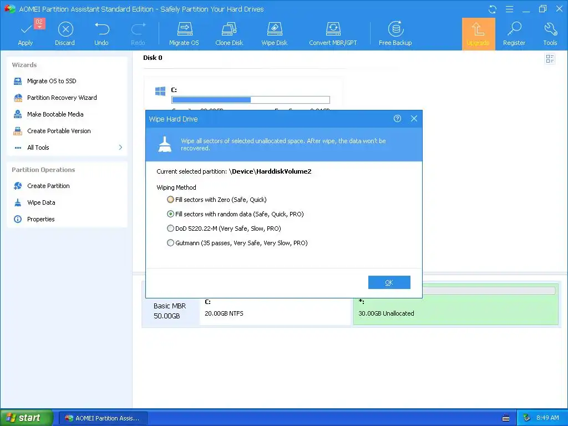This screenshot has width=568, height=426.
Task: Select Fill sectors with random data
Action: click(235, 214)
